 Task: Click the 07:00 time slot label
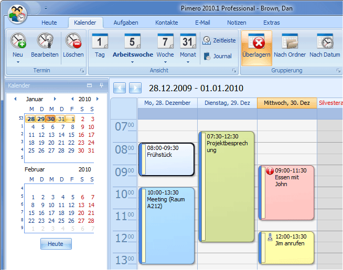tap(124, 126)
